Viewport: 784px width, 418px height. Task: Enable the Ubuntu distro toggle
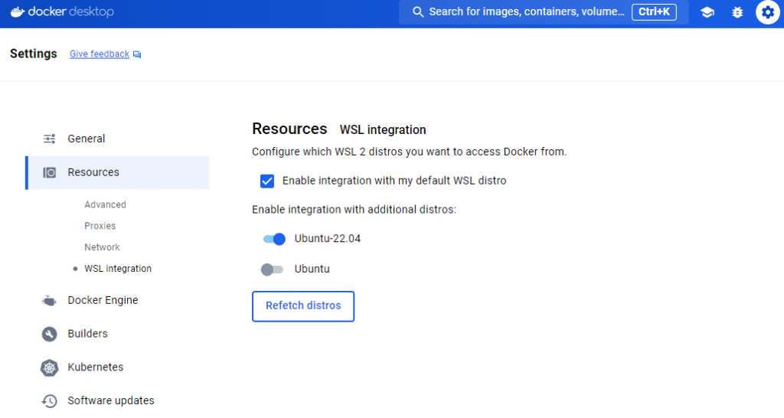(272, 269)
